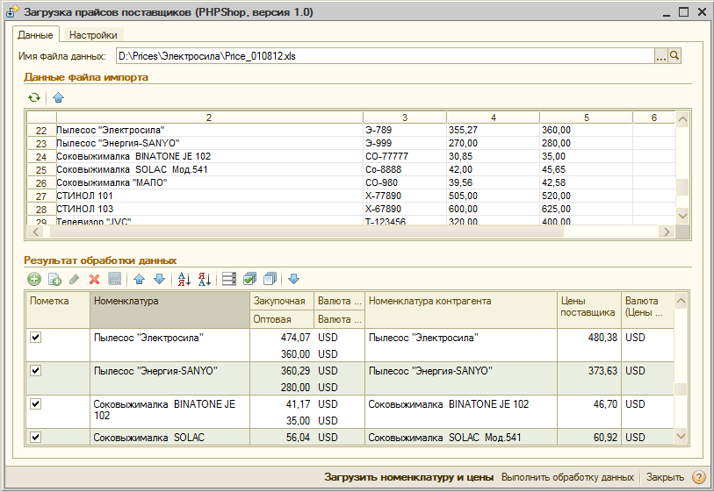Click import table vertical scrollbar thumb
Image resolution: width=714 pixels, height=492 pixels.
[x=682, y=188]
